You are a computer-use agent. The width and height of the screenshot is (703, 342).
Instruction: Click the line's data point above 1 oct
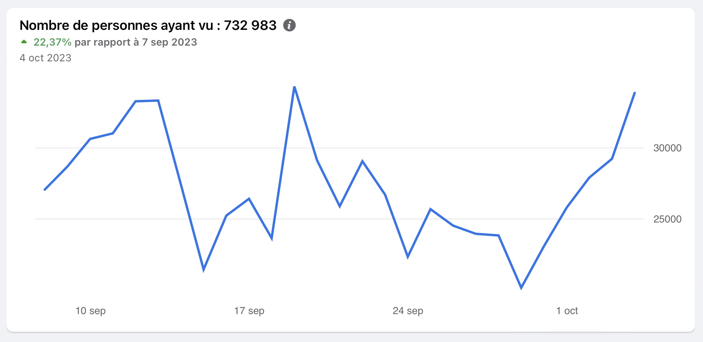click(567, 208)
